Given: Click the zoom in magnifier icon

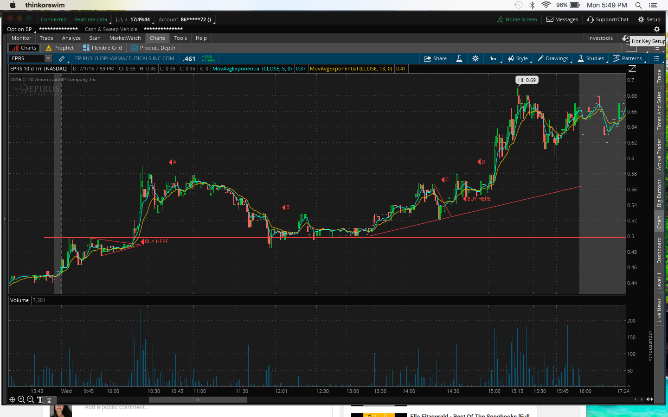Looking at the screenshot, I should (x=21, y=399).
